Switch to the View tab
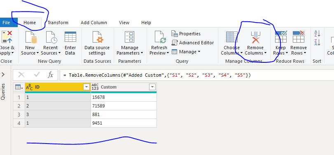 [124, 23]
